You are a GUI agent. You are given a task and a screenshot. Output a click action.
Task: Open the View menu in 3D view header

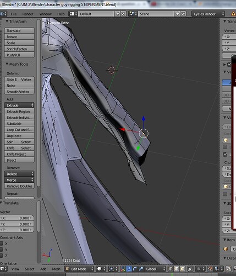pyautogui.click(x=15, y=269)
